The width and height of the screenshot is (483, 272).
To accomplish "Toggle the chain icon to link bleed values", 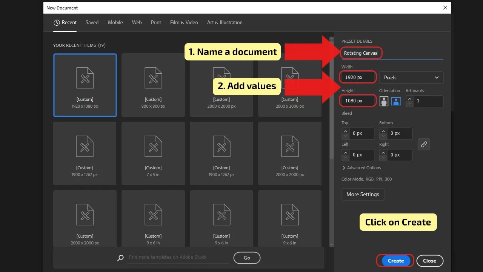I will point(424,144).
